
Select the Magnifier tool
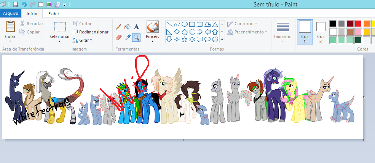[136, 38]
